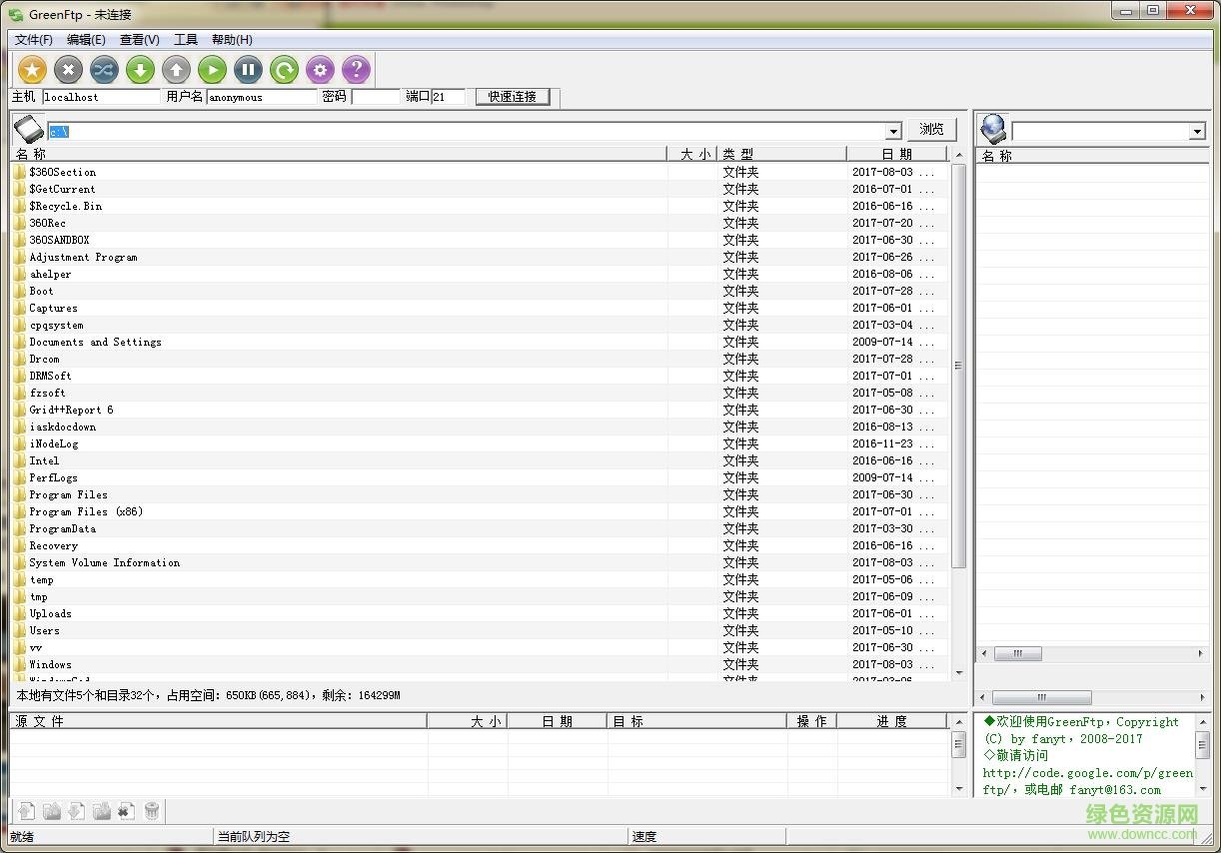Expand the local path c:\ dropdown
The image size is (1221, 853).
pos(893,132)
